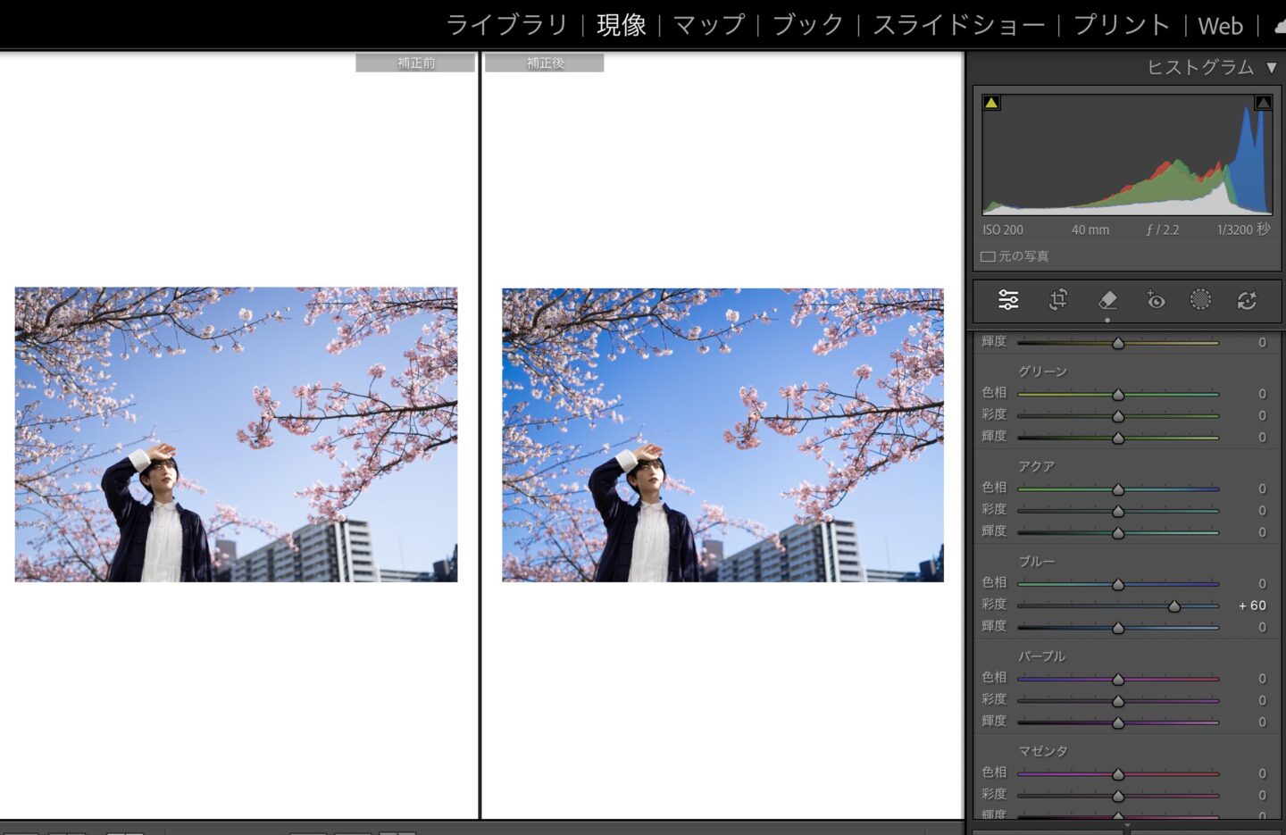Collapse the ヒストグラム panel triangle

[x=1272, y=68]
